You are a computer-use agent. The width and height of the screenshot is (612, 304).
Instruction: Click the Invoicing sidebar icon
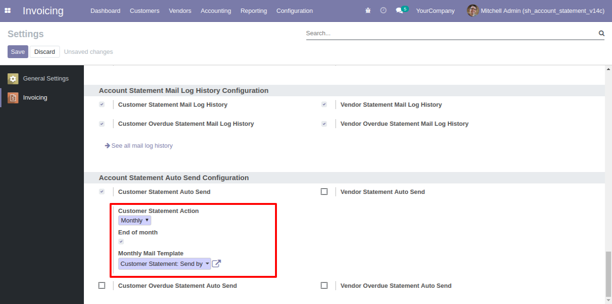pos(13,98)
